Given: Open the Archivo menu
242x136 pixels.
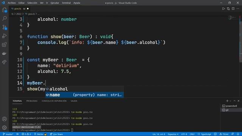Looking at the screenshot, I should coord(12,3).
